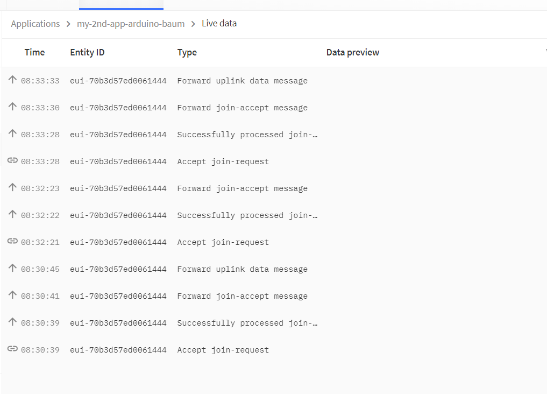The width and height of the screenshot is (547, 394).
Task: Click the arrow icon on the 08:30:39 Successfully processed row
Action: click(x=12, y=321)
